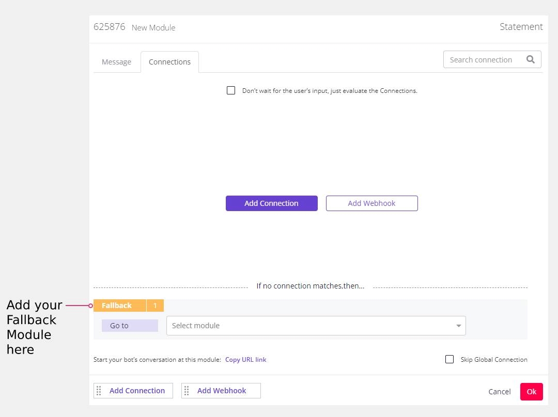This screenshot has width=558, height=417.
Task: Click the search magnifier icon
Action: [530, 59]
